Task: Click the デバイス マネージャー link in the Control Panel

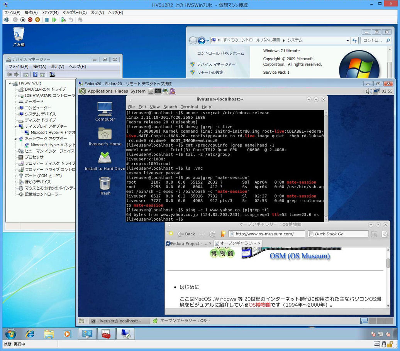Action: click(x=216, y=64)
